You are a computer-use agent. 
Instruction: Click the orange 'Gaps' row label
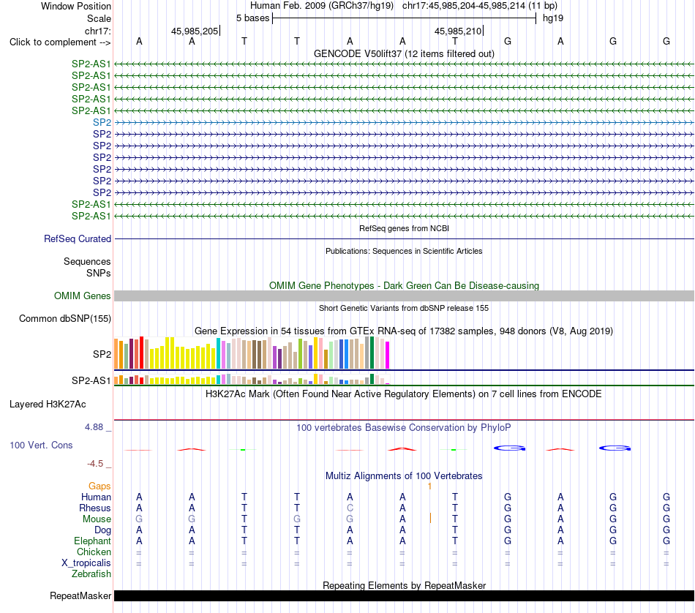tap(99, 486)
